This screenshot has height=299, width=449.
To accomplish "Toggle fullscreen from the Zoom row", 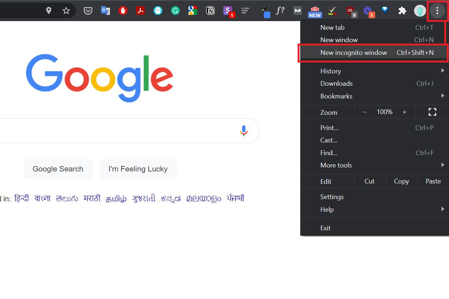I will click(432, 112).
